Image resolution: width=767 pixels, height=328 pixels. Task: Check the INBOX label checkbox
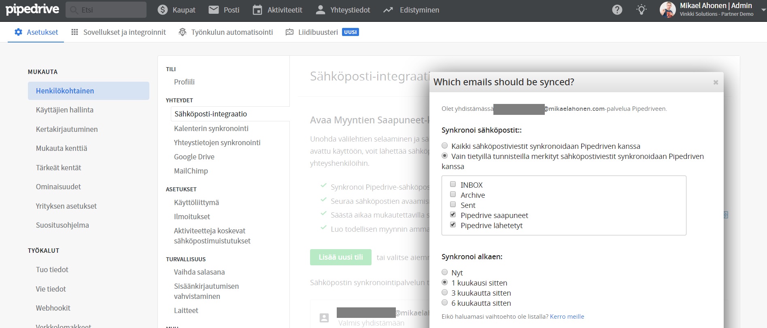tap(453, 184)
